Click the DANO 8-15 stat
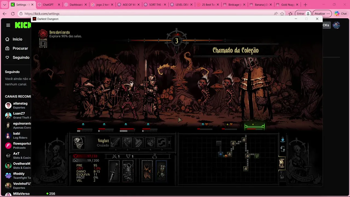350x197 pixels. tap(89, 172)
